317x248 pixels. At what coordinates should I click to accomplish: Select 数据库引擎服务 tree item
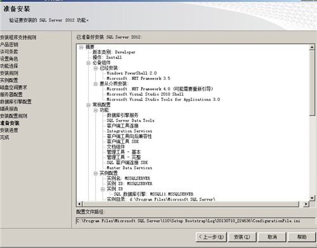(122, 115)
